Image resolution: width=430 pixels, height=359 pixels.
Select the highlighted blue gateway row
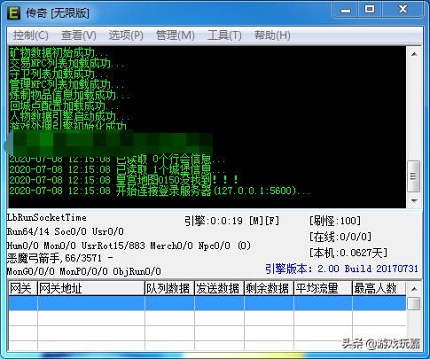click(x=207, y=303)
